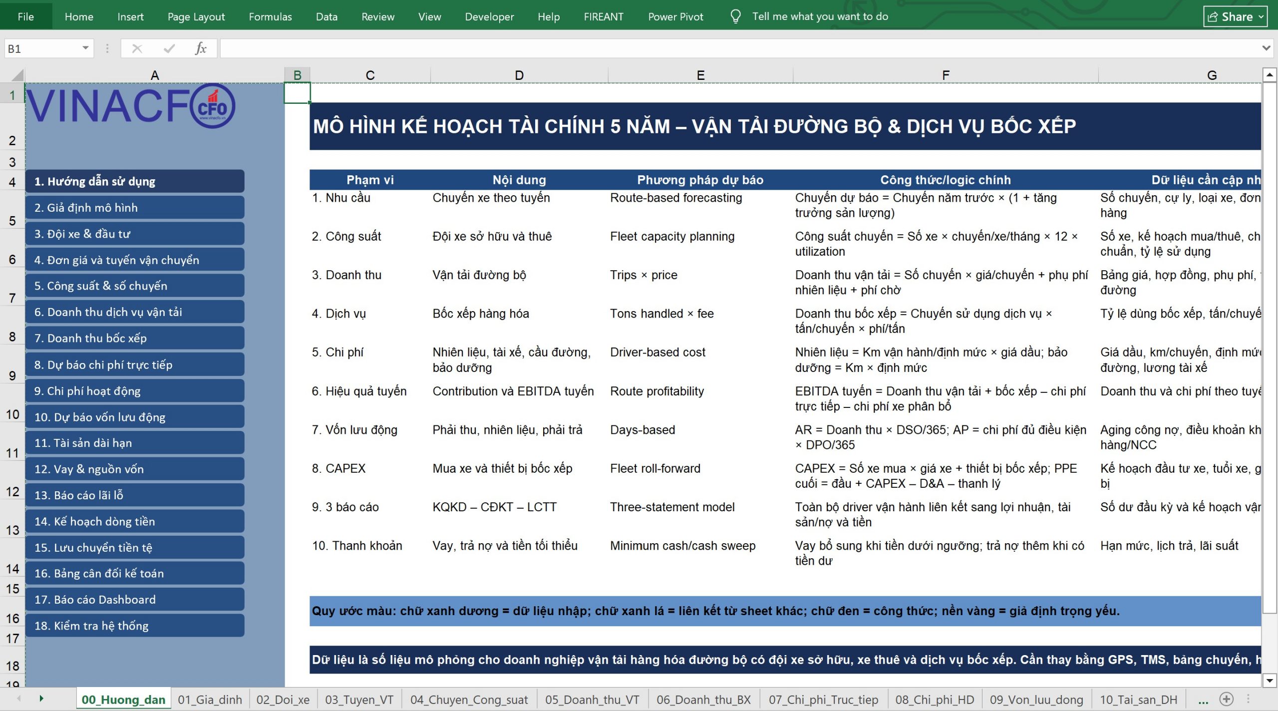
Task: Open the Name Box dropdown arrow
Action: point(85,48)
